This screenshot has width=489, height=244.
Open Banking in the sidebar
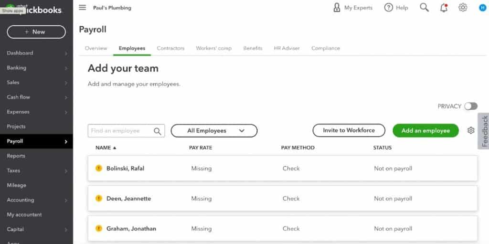(17, 68)
